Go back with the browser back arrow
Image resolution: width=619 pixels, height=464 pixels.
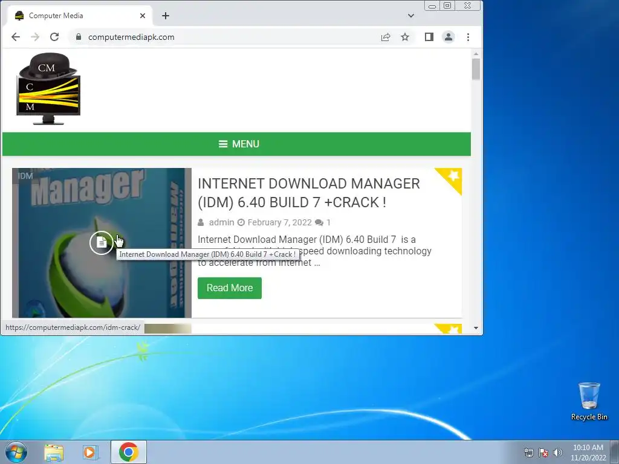(x=15, y=37)
